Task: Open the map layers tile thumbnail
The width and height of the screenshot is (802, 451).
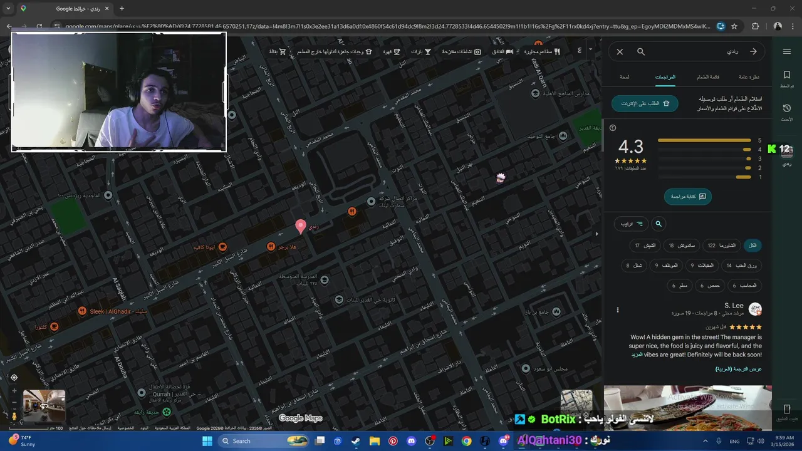Action: 576,405
